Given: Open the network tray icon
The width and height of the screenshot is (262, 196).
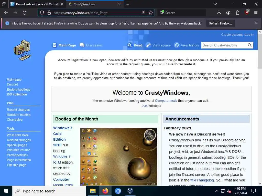Looking at the screenshot, I should click(223, 191).
